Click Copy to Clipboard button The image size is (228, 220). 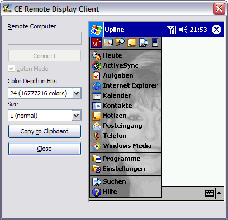[x=45, y=131]
